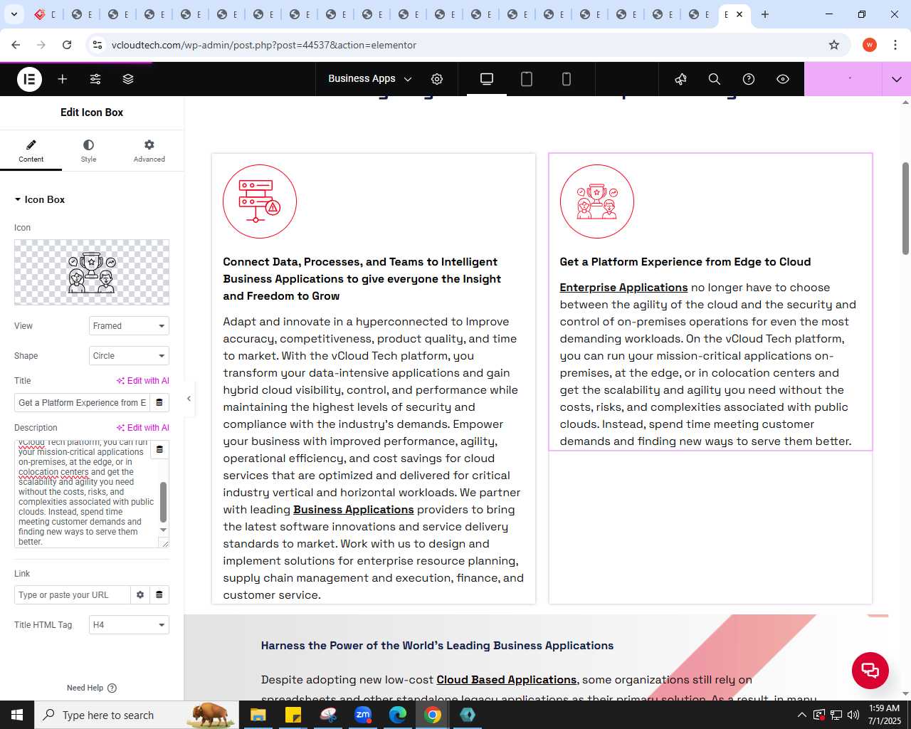Open Microsoft Edge from taskbar
The width and height of the screenshot is (911, 729).
click(x=398, y=715)
